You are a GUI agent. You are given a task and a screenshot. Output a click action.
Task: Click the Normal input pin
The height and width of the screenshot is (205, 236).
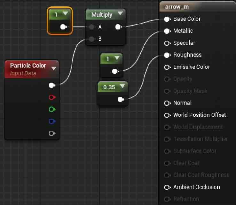tap(167, 103)
